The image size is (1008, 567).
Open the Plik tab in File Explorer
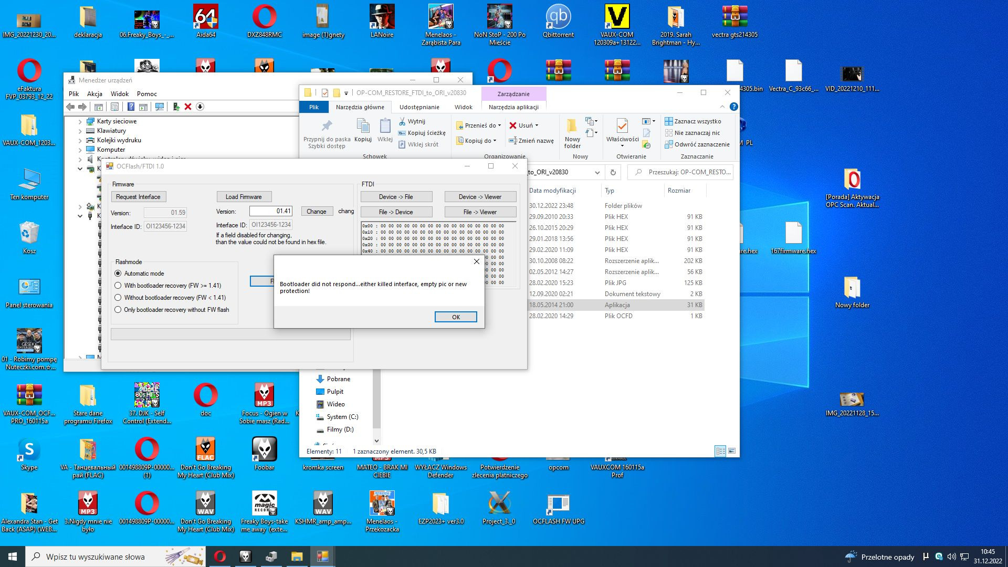[x=314, y=107]
